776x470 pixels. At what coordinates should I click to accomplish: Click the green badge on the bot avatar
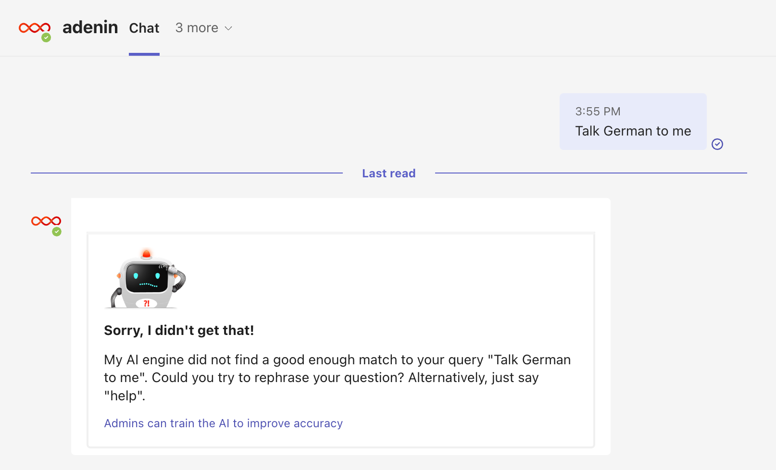(57, 232)
